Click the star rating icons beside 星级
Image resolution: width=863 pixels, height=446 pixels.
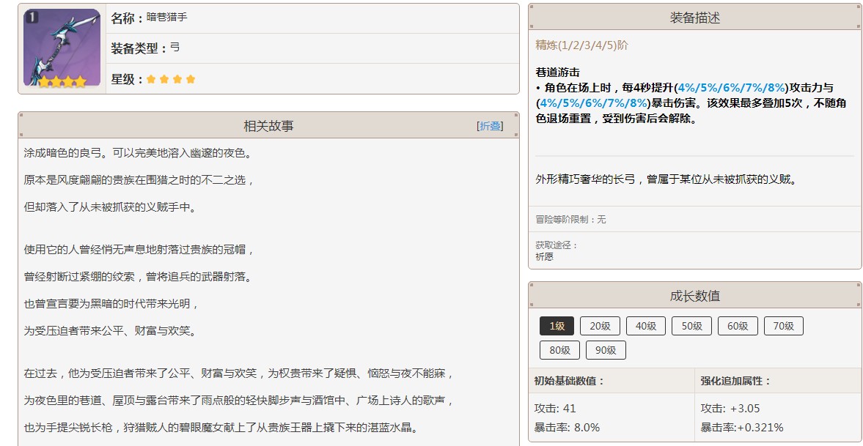[171, 79]
